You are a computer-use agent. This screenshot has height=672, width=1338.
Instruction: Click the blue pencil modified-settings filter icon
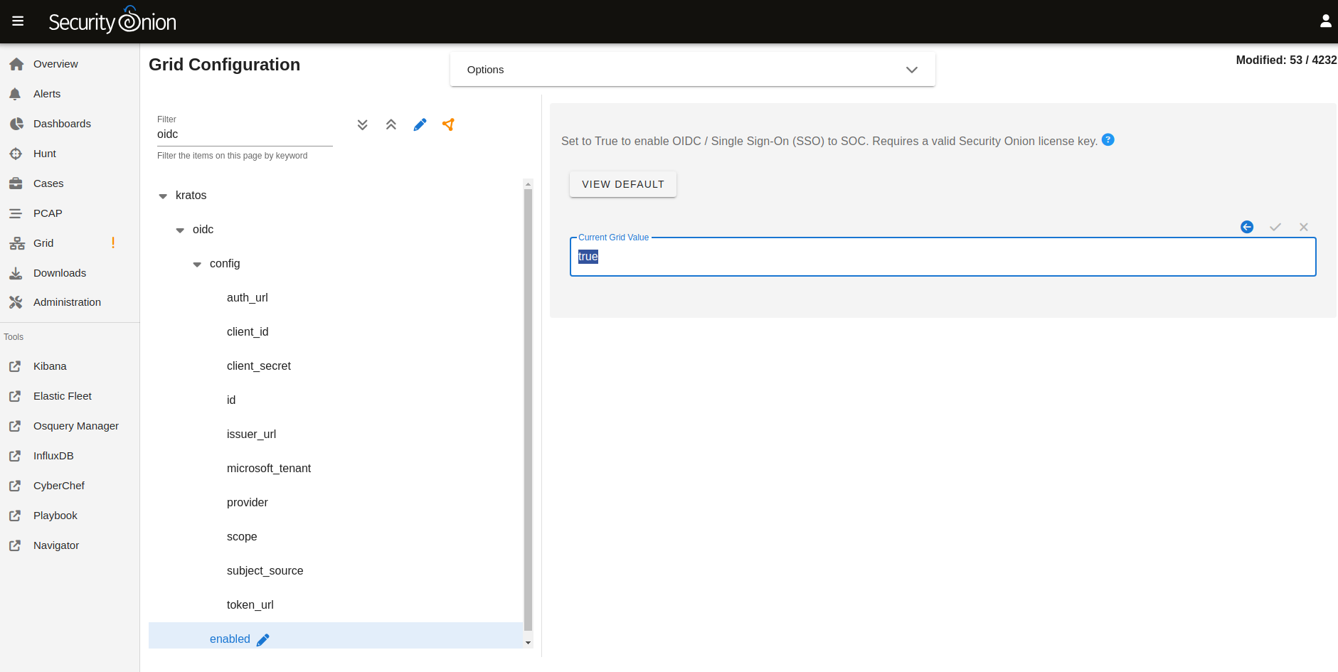coord(420,125)
